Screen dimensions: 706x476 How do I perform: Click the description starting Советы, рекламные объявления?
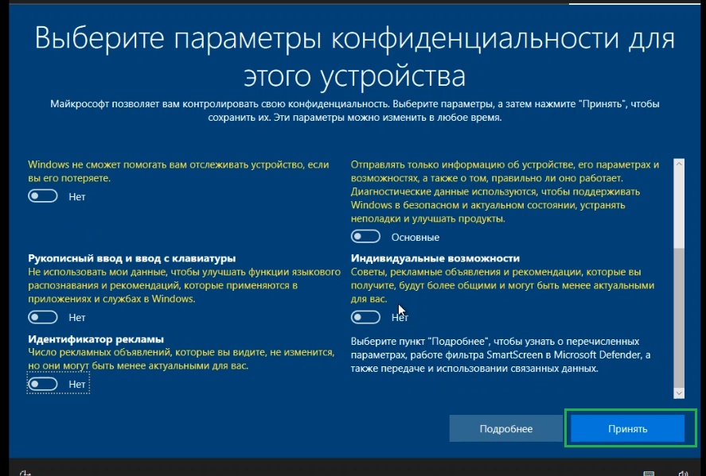point(502,285)
